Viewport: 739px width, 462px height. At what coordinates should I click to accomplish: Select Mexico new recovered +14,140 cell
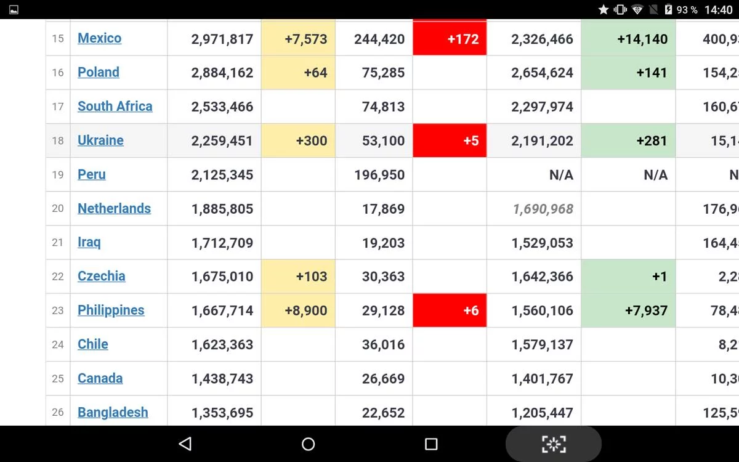click(628, 39)
